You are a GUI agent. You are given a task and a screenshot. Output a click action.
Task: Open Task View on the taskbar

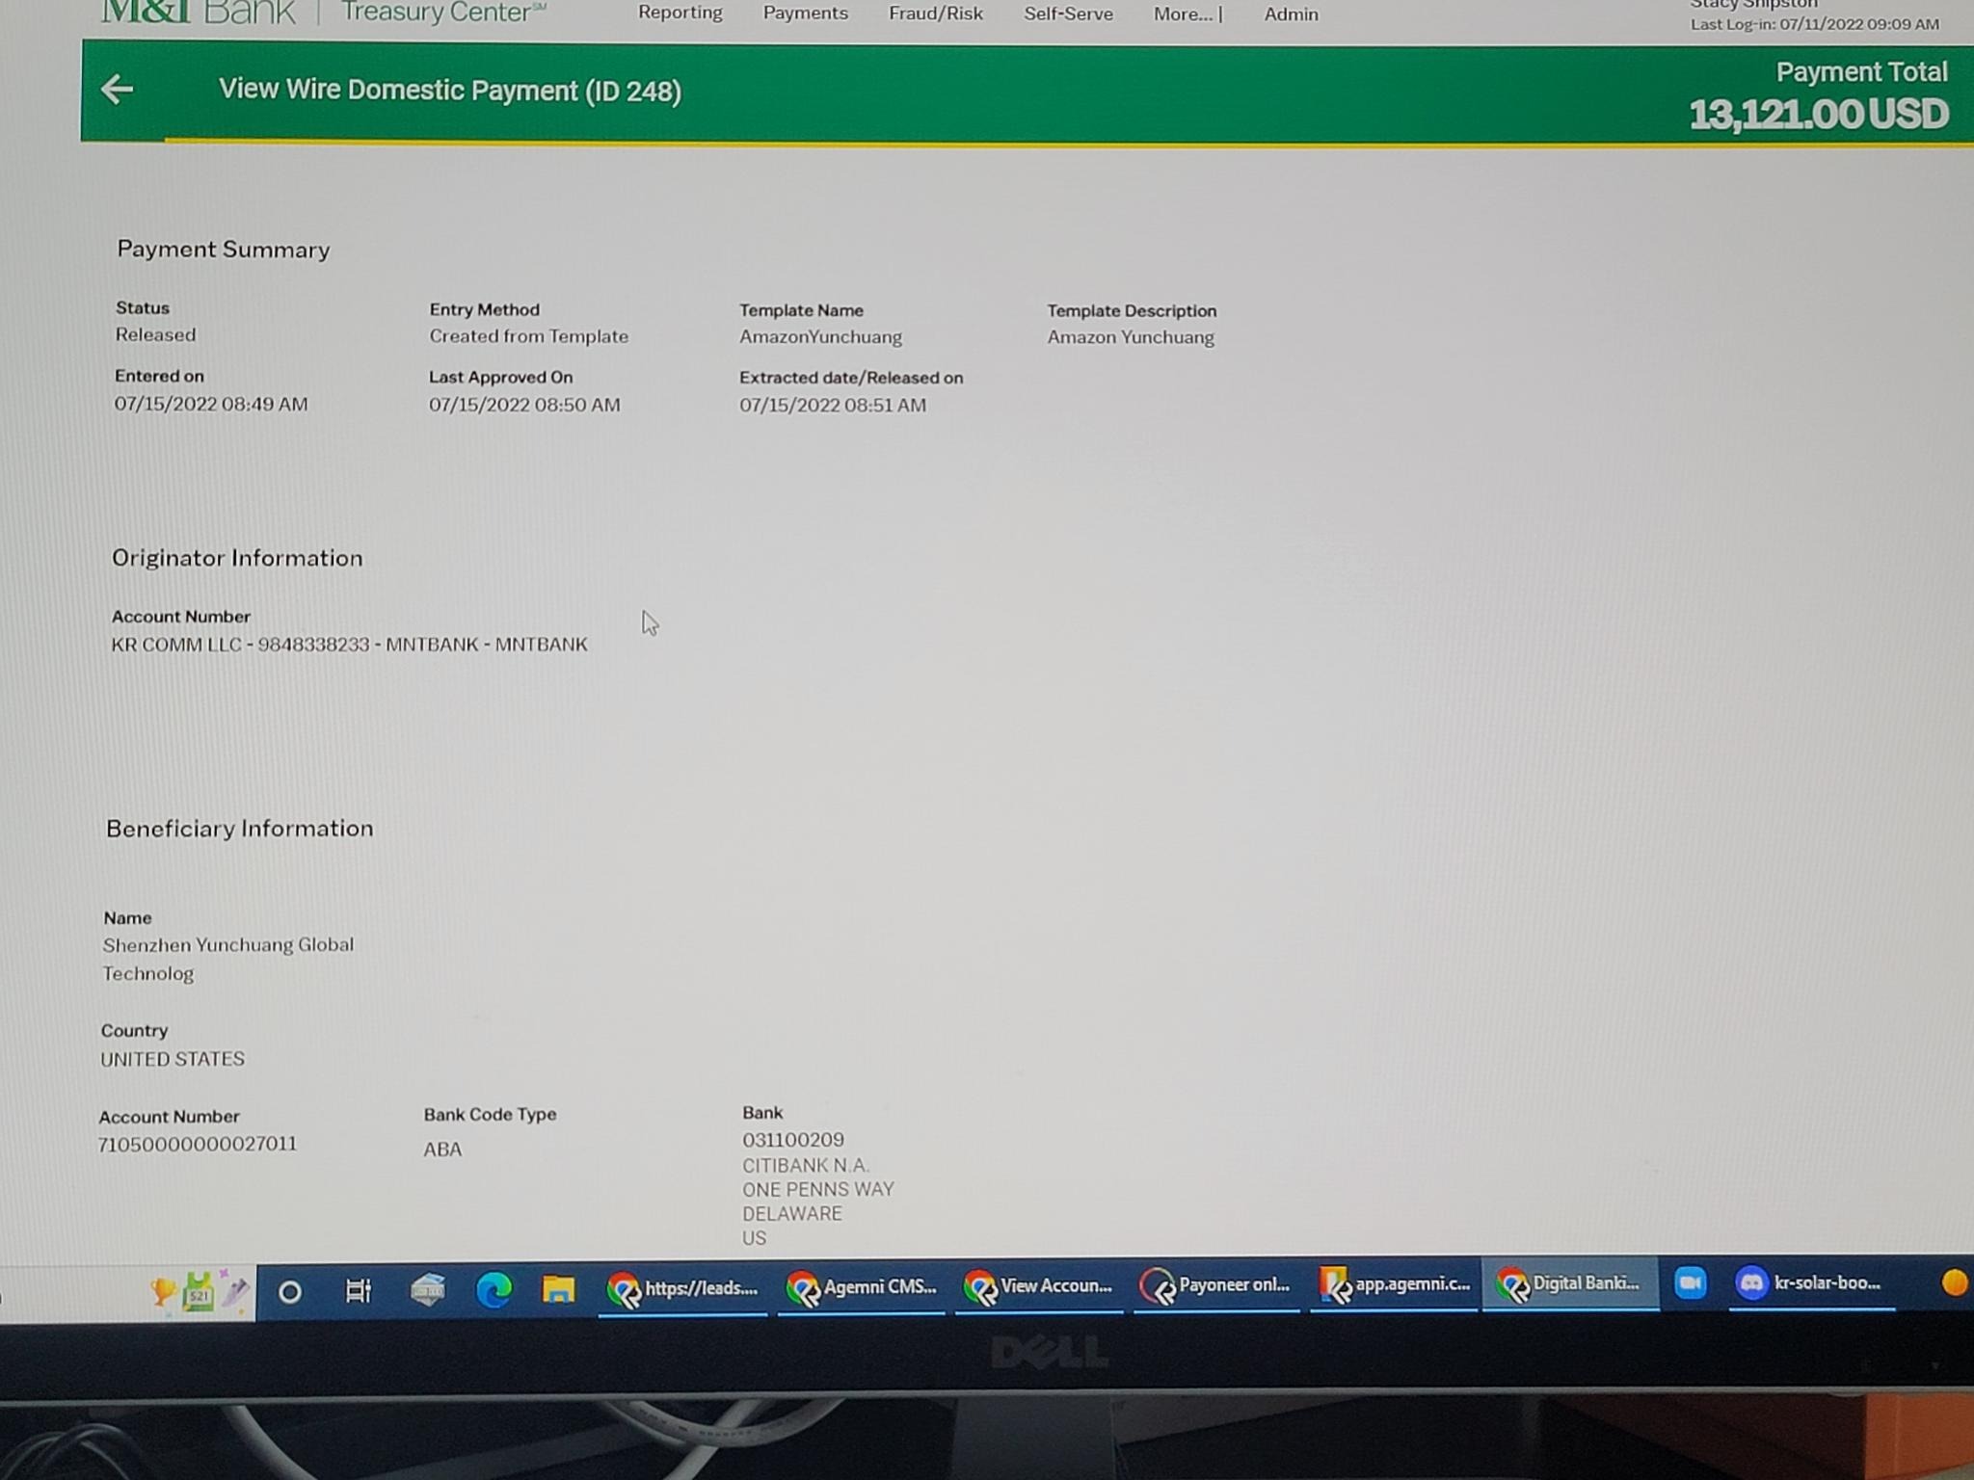[358, 1290]
